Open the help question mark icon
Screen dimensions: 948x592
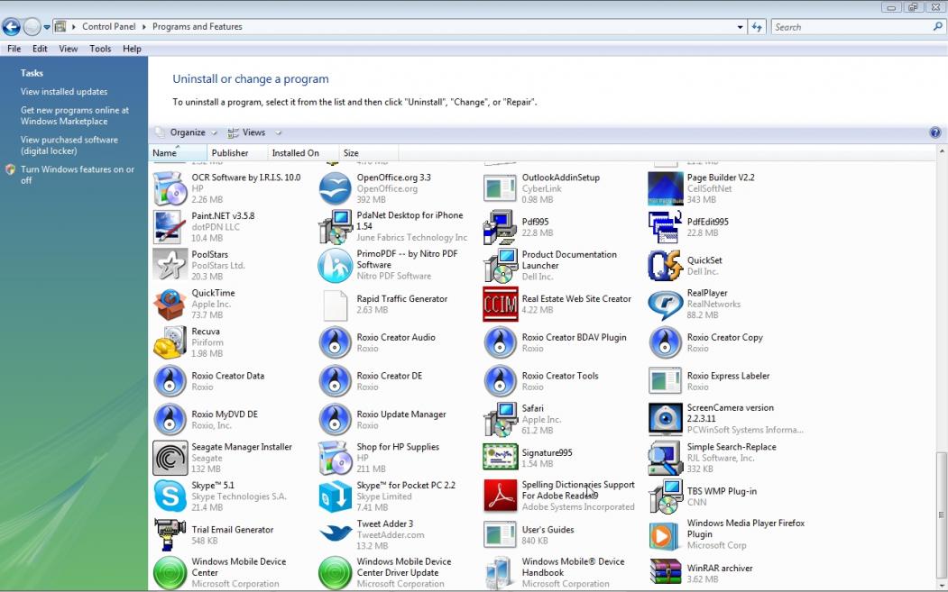934,132
